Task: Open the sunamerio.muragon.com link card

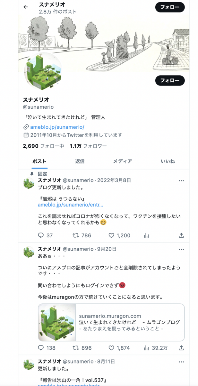Action: point(111,322)
